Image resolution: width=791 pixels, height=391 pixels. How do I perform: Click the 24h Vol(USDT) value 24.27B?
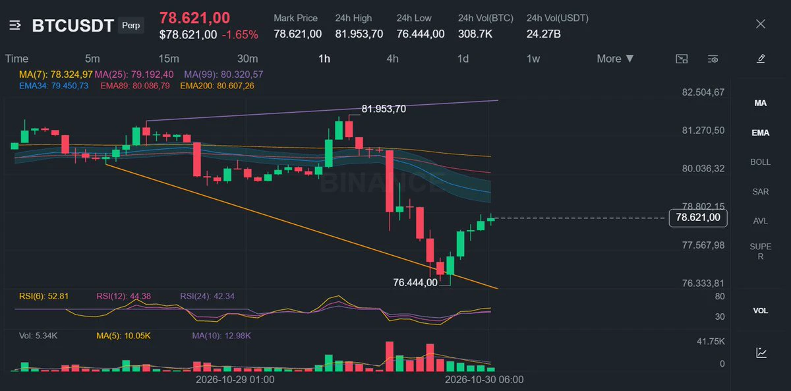click(x=544, y=34)
